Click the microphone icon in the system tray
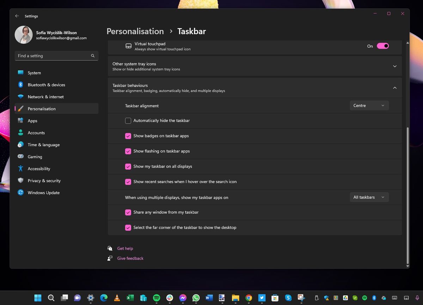 (x=417, y=298)
